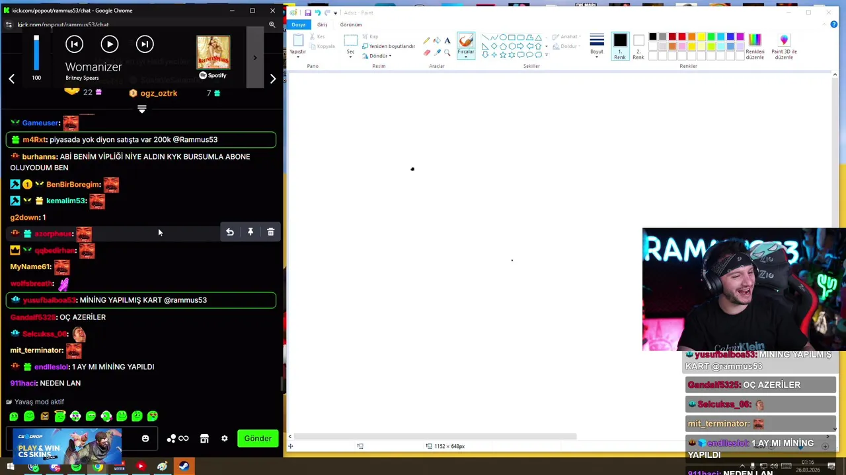Image resolution: width=846 pixels, height=475 pixels.
Task: Expand the shapes gallery more arrow
Action: pos(546,54)
